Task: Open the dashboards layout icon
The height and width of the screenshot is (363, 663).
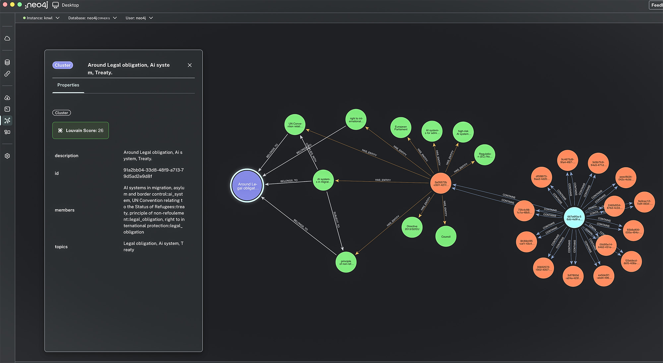Action: point(7,132)
